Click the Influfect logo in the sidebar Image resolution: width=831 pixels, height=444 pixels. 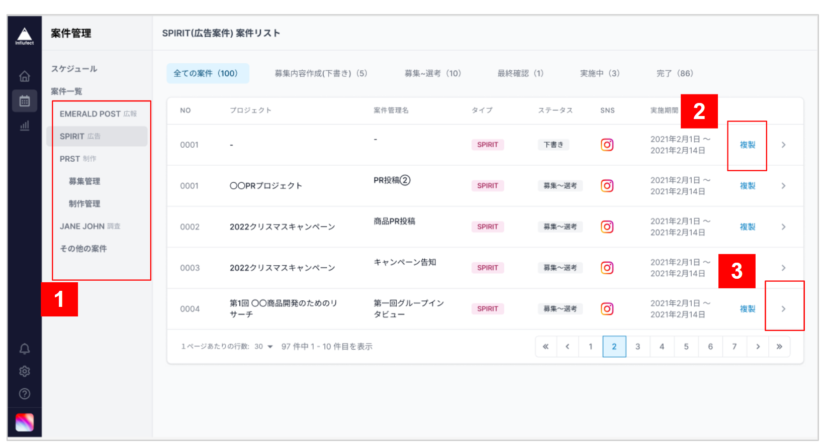24,36
